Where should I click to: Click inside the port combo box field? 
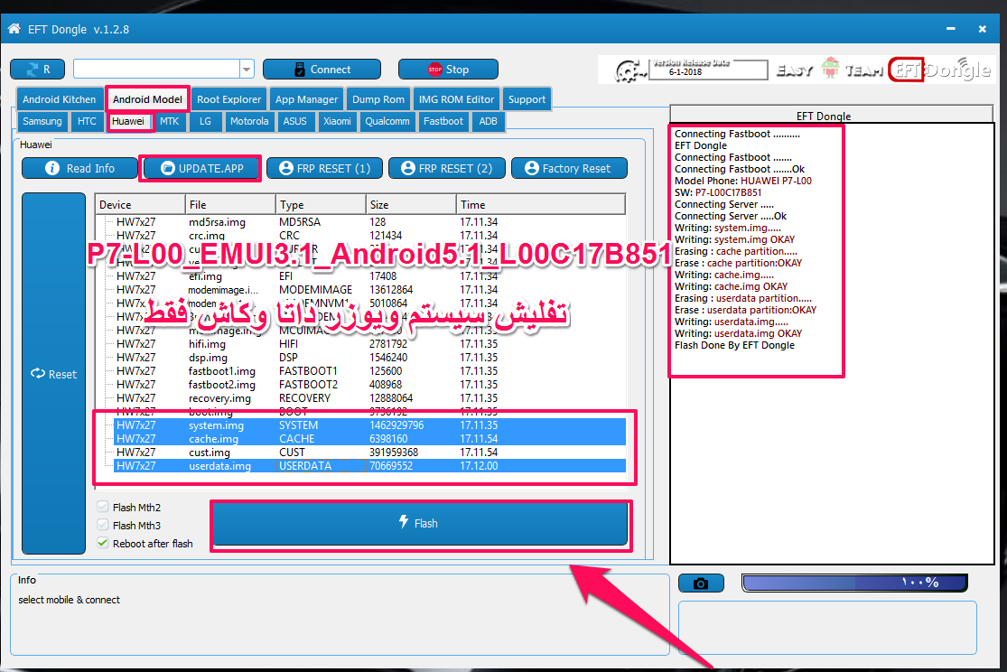tap(157, 70)
